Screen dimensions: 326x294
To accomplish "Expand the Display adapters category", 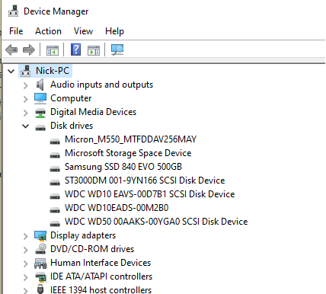I will (25, 236).
